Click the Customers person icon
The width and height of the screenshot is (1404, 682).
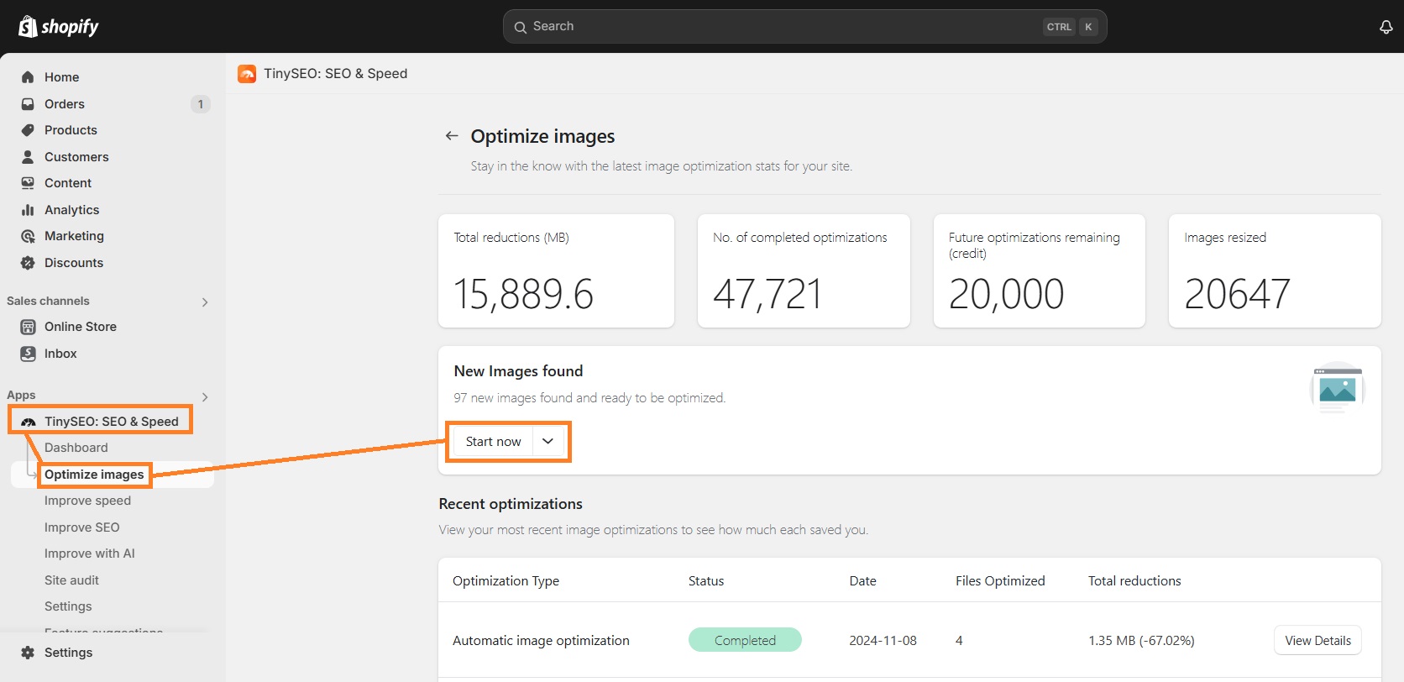click(x=28, y=157)
